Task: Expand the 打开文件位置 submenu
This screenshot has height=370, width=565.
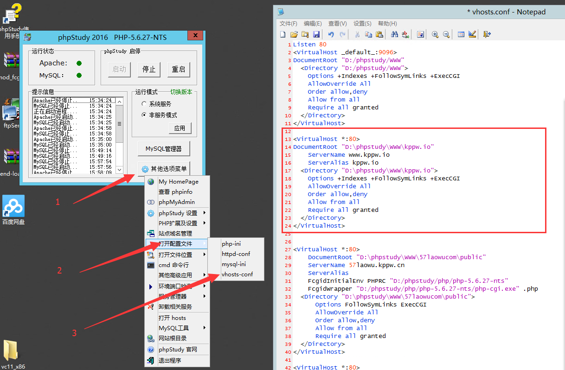Action: point(178,255)
